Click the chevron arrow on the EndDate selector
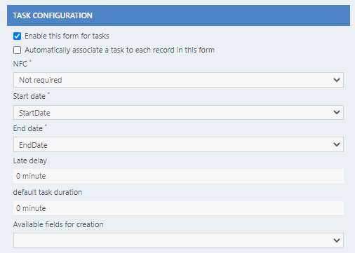Viewport: 355px width, 253px height. 337,144
